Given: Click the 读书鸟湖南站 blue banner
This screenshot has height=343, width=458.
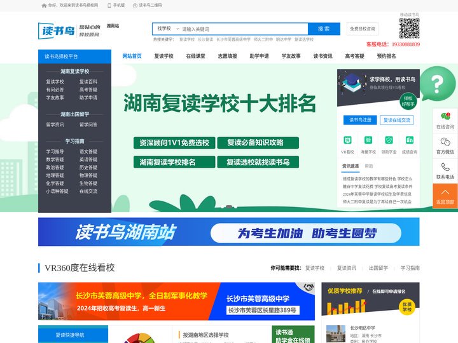Looking at the screenshot, I should pyautogui.click(x=229, y=232).
